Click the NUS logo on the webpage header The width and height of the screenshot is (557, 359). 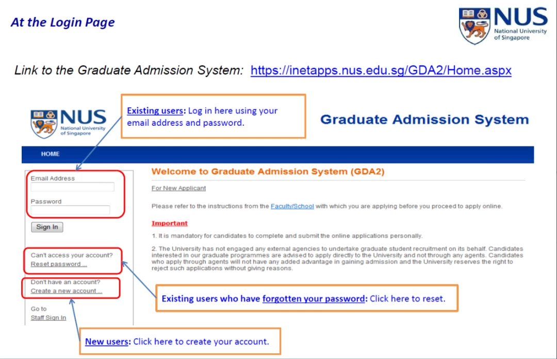pos(68,123)
